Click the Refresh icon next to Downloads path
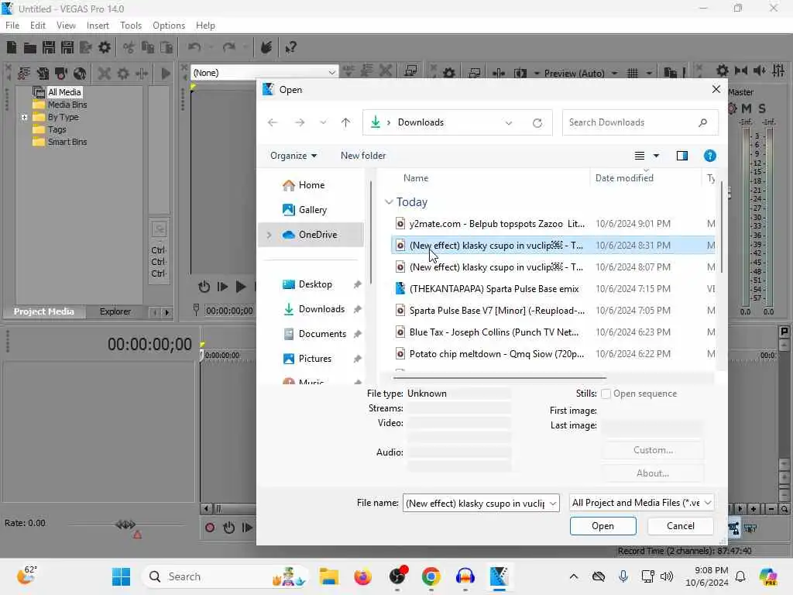This screenshot has width=793, height=595. pyautogui.click(x=537, y=122)
